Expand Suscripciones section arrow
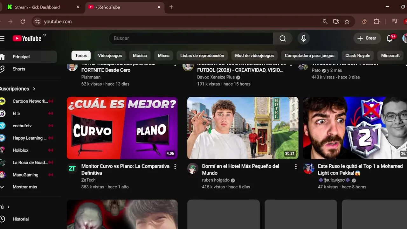 coord(34,89)
